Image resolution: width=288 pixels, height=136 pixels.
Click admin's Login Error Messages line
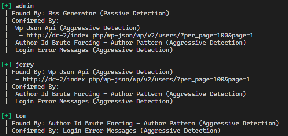[x=94, y=50]
